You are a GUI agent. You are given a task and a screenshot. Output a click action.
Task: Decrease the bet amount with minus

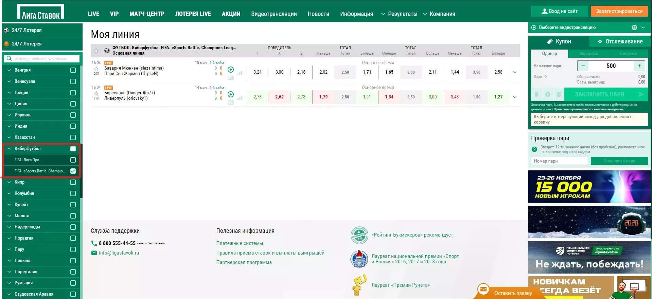[583, 66]
